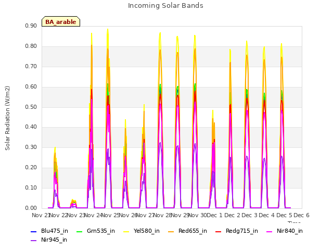The image size is (333, 250).
Task: Click the Nov 21 x-axis date label
Action: [x=41, y=215]
